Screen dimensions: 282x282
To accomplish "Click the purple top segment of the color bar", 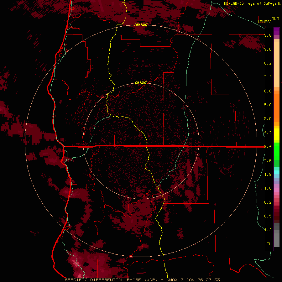I will coord(277,31).
